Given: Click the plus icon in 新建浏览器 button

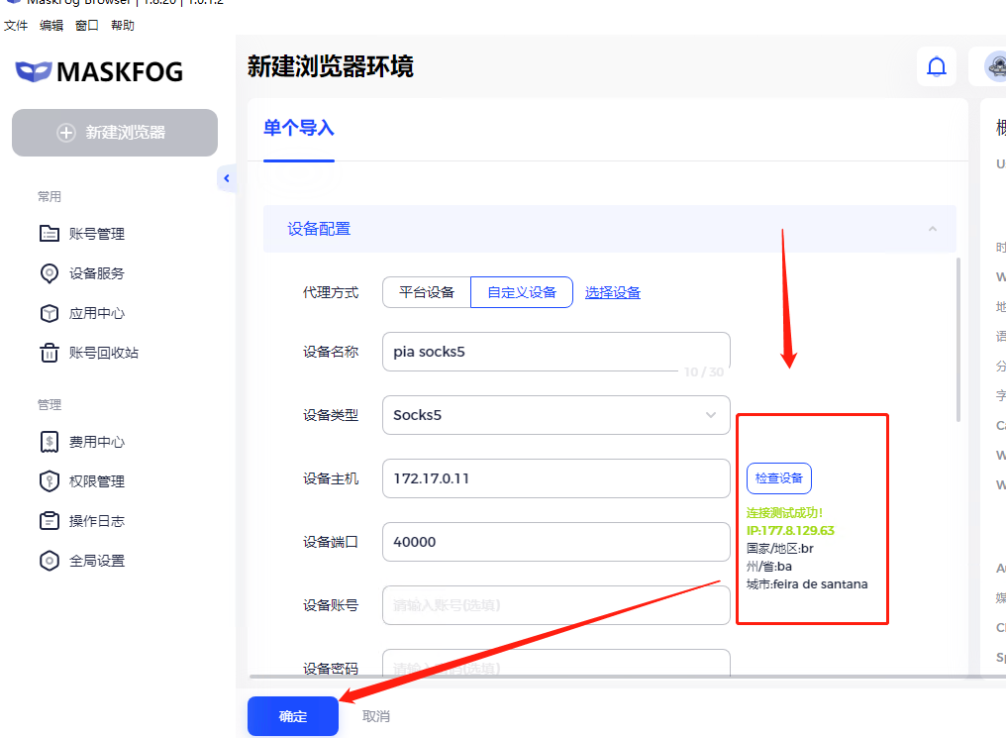Looking at the screenshot, I should 66,132.
